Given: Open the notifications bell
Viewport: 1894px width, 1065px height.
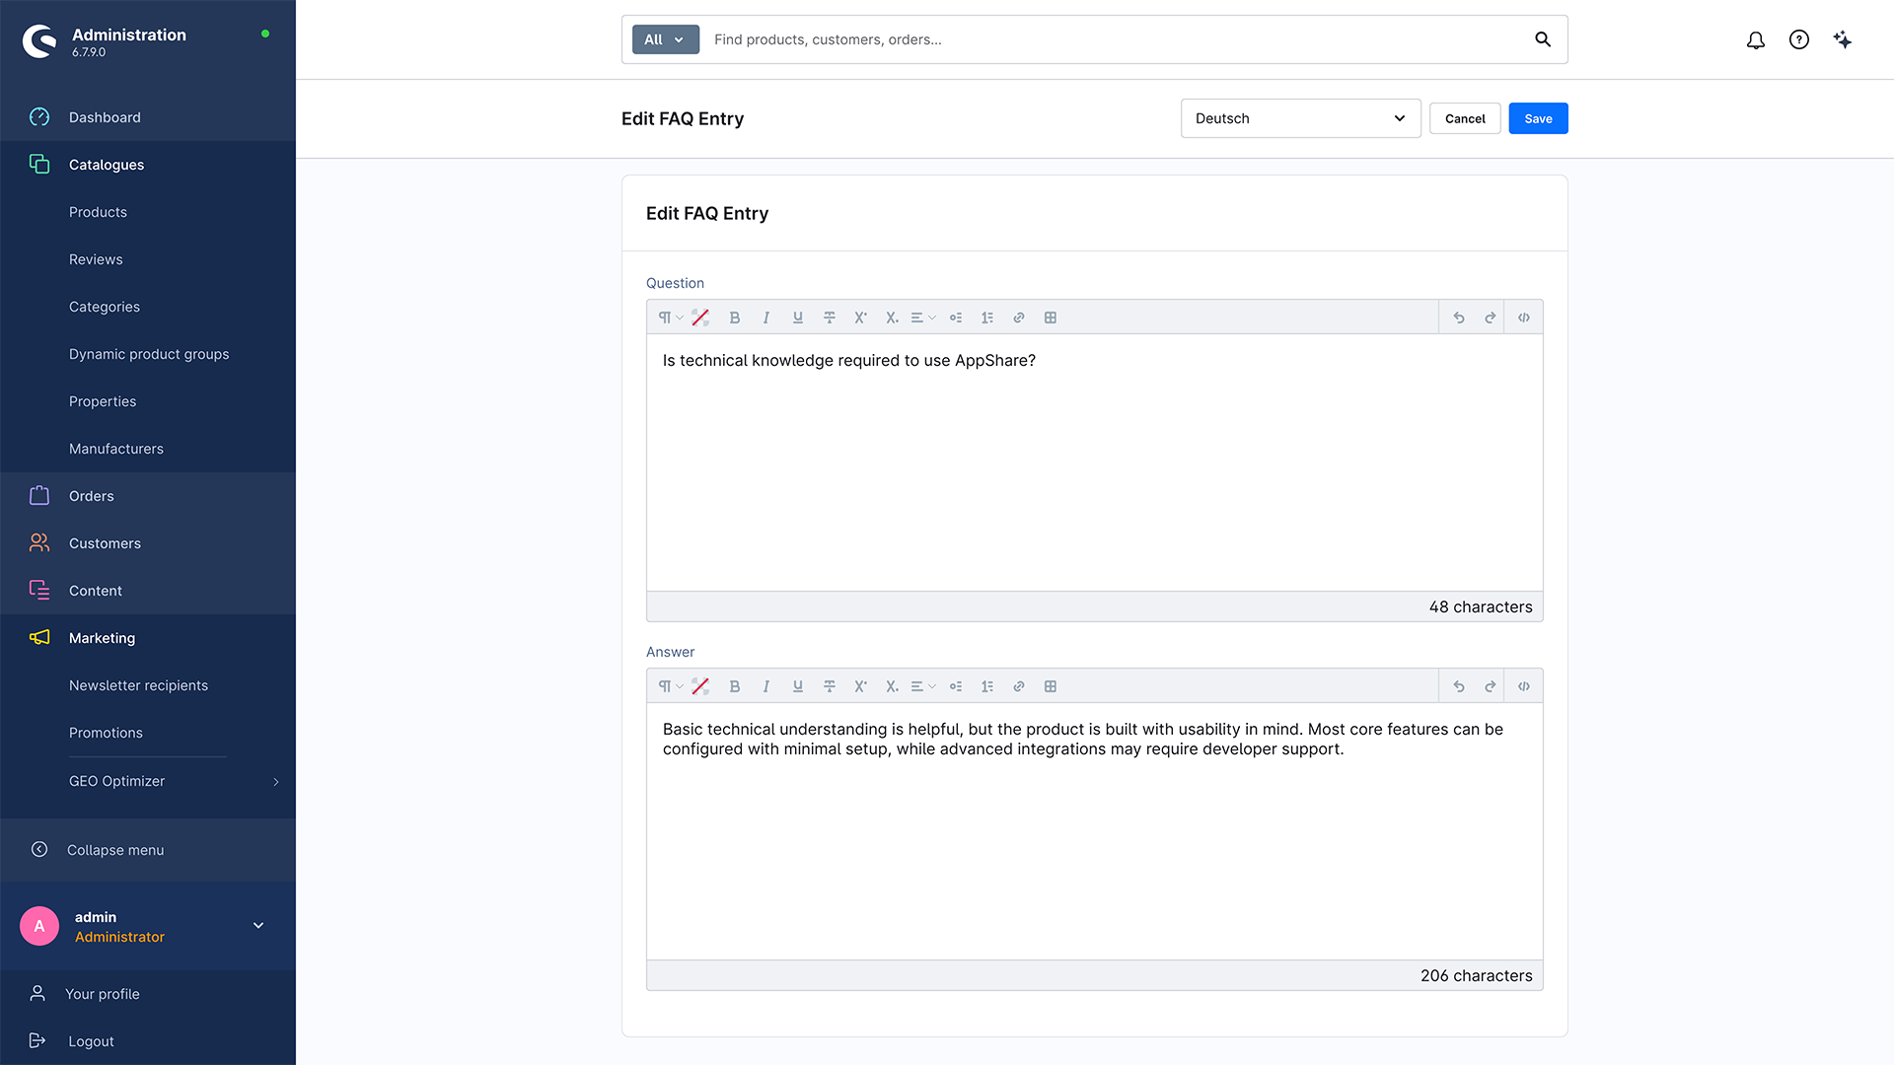Looking at the screenshot, I should [x=1756, y=39].
